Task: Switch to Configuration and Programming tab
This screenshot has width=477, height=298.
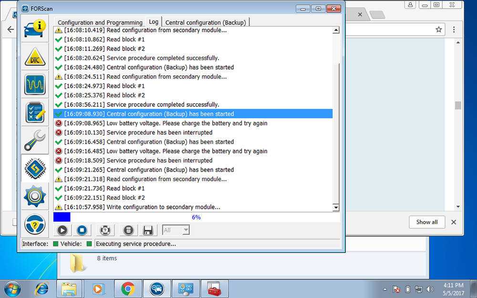Action: pyautogui.click(x=100, y=22)
